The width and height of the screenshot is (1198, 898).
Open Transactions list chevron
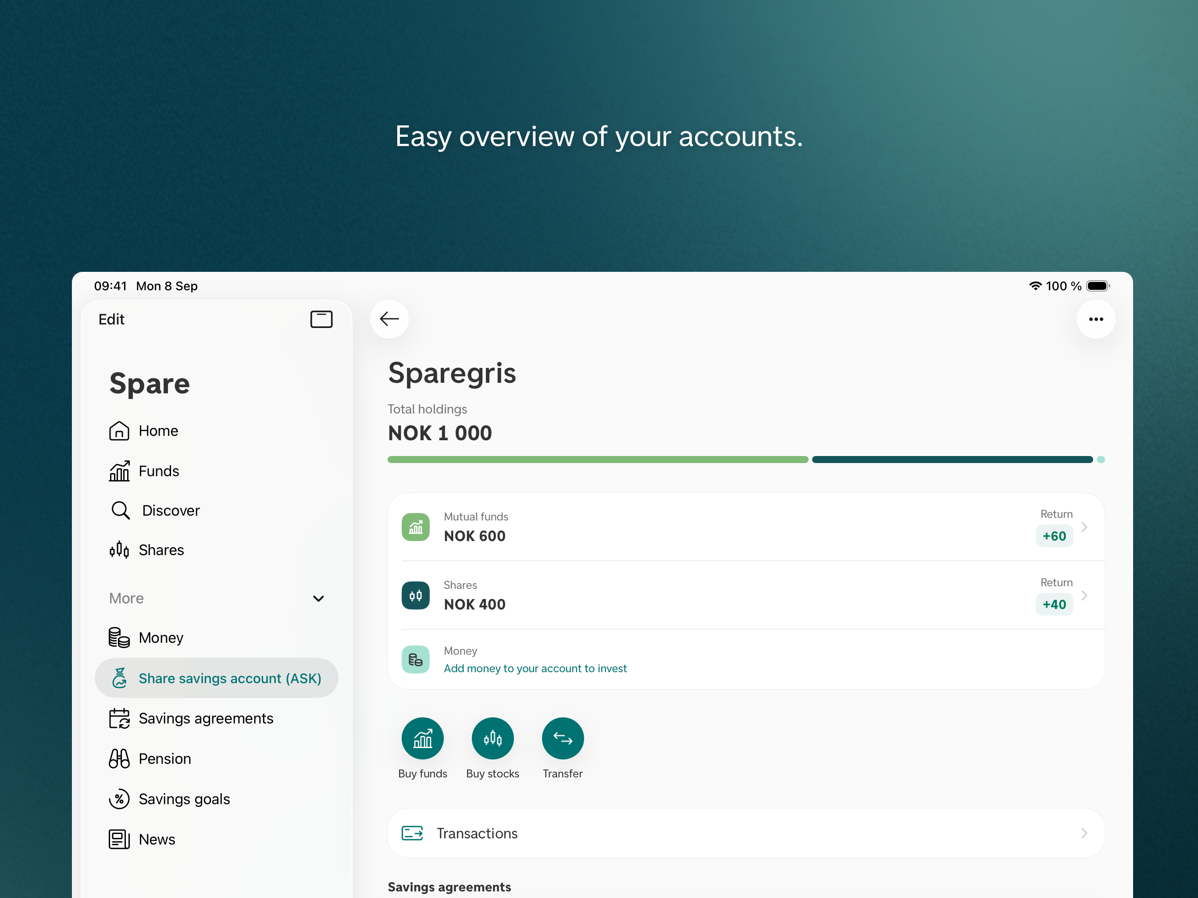point(1084,833)
